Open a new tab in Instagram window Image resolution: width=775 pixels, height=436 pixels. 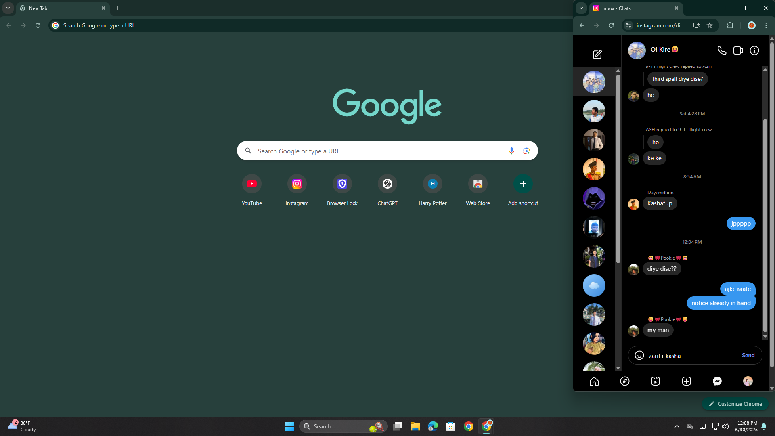691,8
